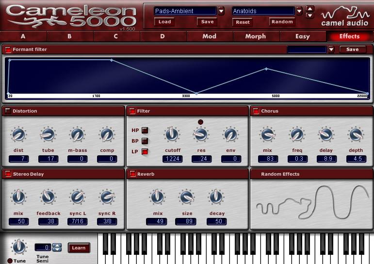Toggle Formant filter on/off
The width and height of the screenshot is (374, 264).
8,49
